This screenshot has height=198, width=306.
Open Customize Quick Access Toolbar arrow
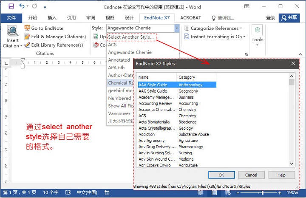tap(45, 7)
